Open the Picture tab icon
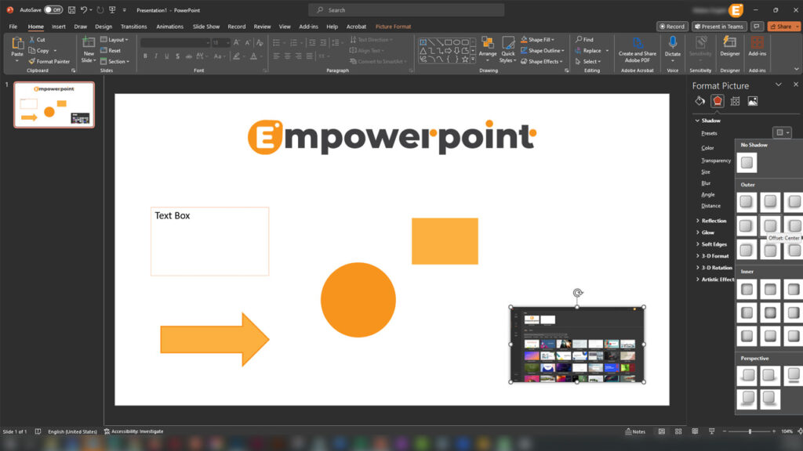The image size is (803, 451). click(752, 101)
